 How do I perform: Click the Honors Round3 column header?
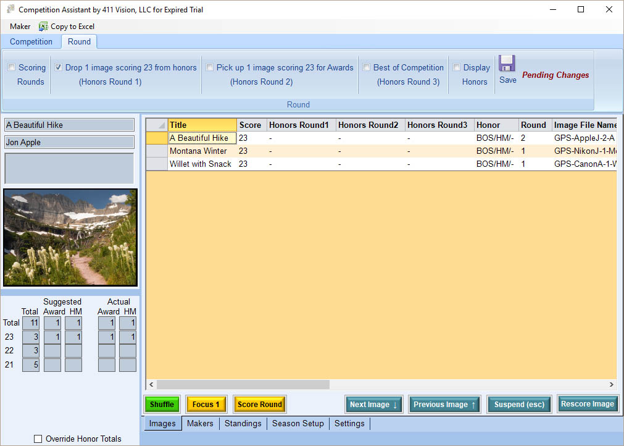439,125
